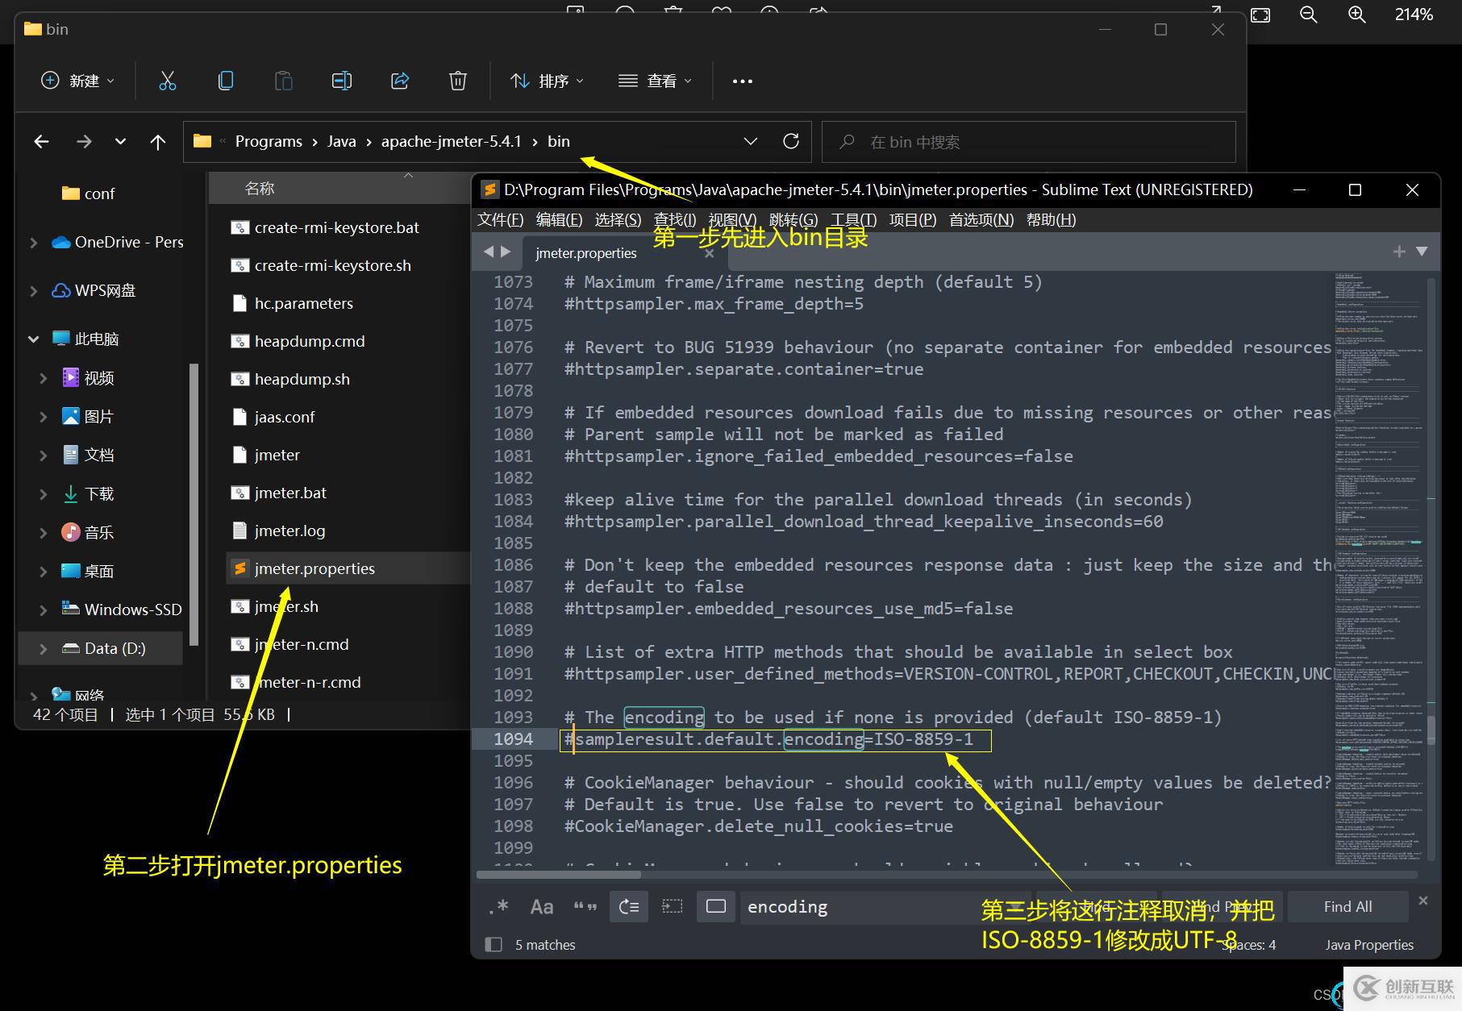
Task: Expand the 视频 folder node
Action: [44, 378]
